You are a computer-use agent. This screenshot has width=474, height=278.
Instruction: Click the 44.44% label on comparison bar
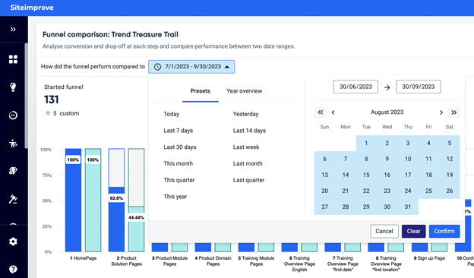(136, 217)
